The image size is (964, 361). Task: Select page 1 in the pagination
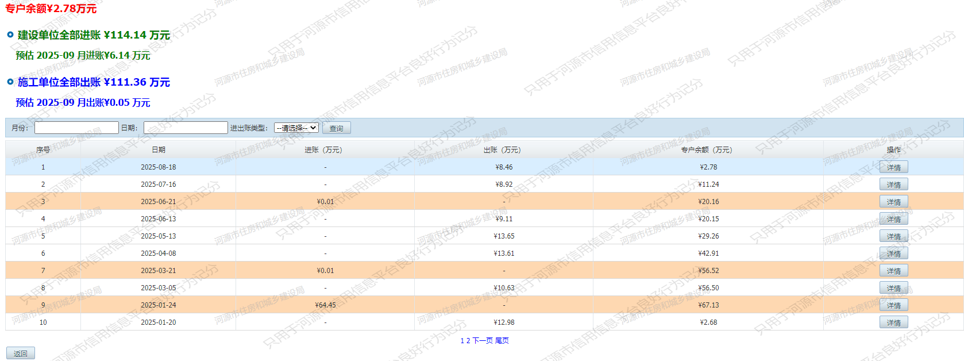pos(462,341)
